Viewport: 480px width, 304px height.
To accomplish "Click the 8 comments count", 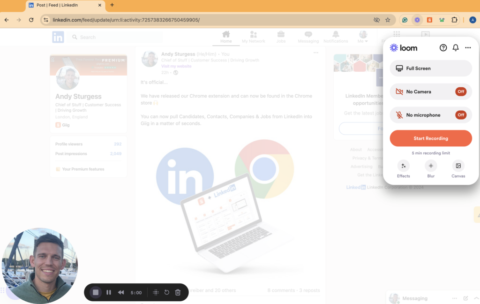I will pos(281,290).
